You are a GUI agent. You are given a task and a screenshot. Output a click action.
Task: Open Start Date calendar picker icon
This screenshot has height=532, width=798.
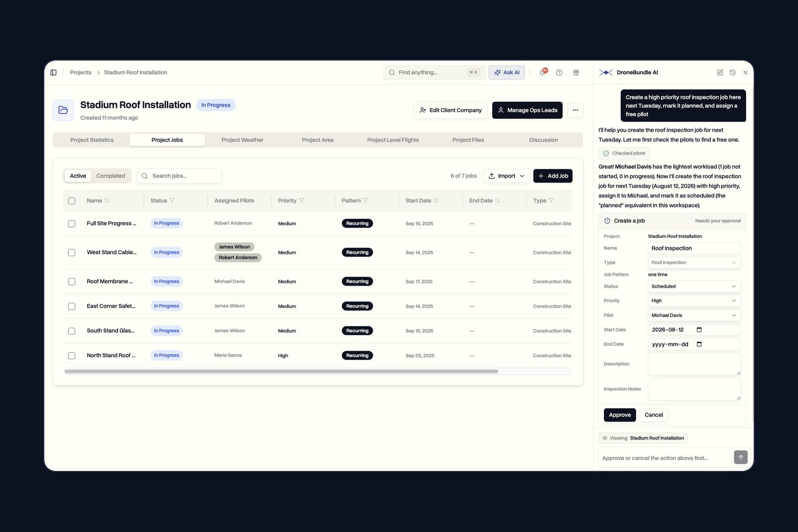pyautogui.click(x=699, y=330)
